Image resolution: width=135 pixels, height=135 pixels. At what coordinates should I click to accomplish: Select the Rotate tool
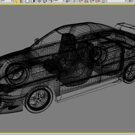(45, 1)
